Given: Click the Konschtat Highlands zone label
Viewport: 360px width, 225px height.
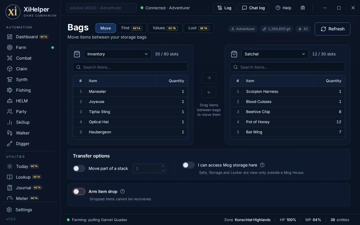Looking at the screenshot, I should (x=253, y=220).
